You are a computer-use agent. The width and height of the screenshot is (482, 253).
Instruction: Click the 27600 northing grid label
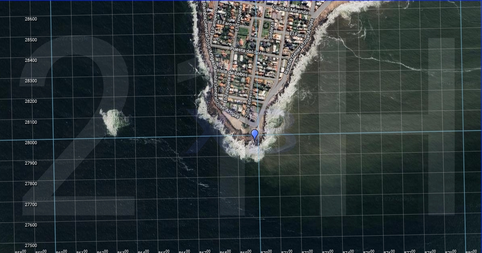coord(31,225)
